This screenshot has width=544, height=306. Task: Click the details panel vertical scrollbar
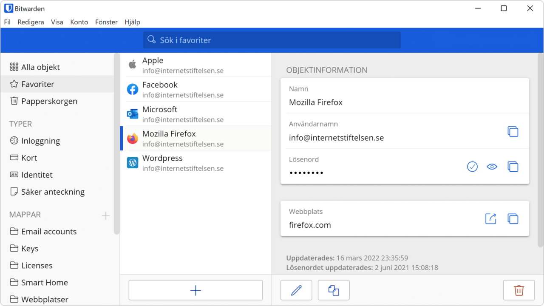(541, 150)
